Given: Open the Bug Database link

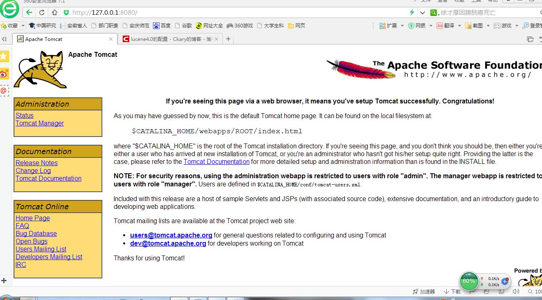Looking at the screenshot, I should tap(36, 234).
